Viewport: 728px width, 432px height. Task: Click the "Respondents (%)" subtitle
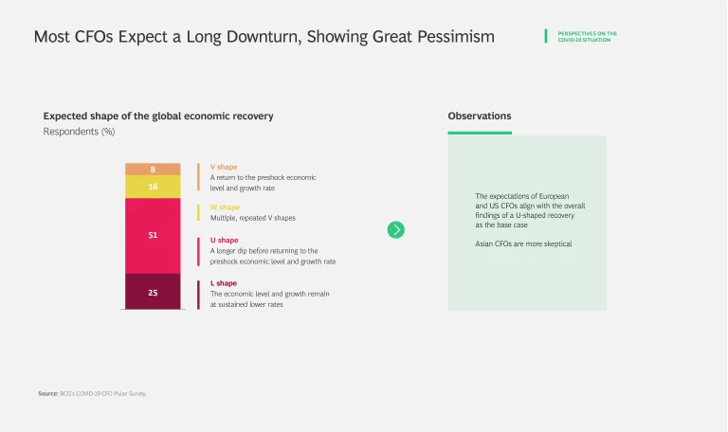coord(79,132)
